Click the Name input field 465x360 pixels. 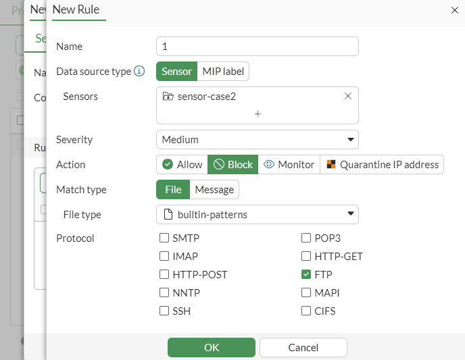click(x=257, y=47)
